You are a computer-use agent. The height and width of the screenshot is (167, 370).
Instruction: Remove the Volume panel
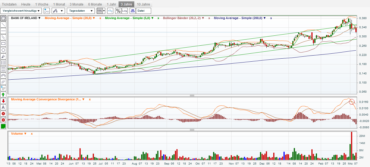tap(32, 134)
